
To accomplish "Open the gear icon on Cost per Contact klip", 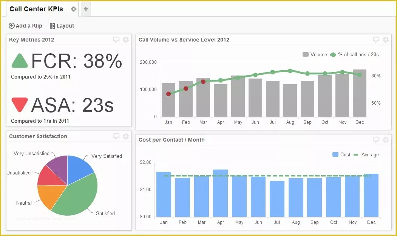I will click(x=385, y=139).
